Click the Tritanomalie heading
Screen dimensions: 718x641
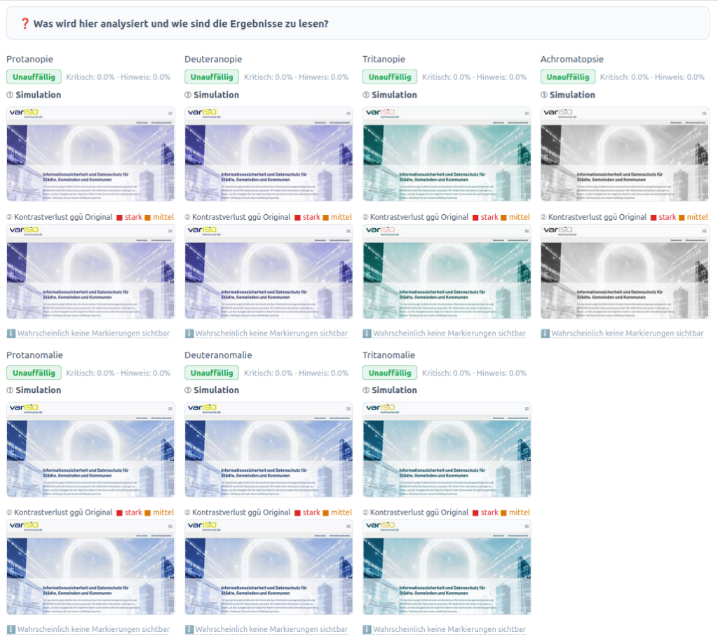tap(388, 355)
